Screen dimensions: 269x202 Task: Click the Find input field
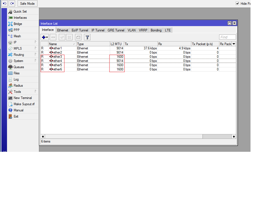click(228, 37)
